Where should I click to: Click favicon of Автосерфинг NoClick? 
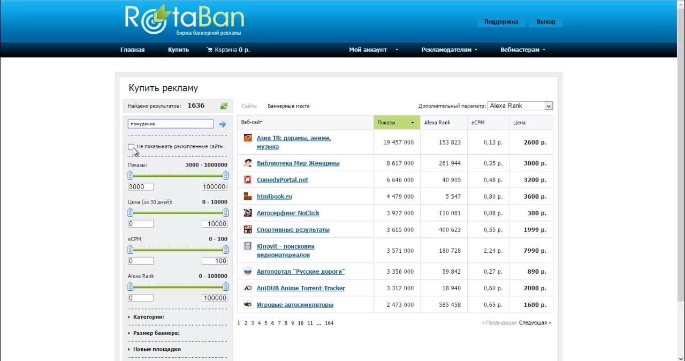coord(248,213)
